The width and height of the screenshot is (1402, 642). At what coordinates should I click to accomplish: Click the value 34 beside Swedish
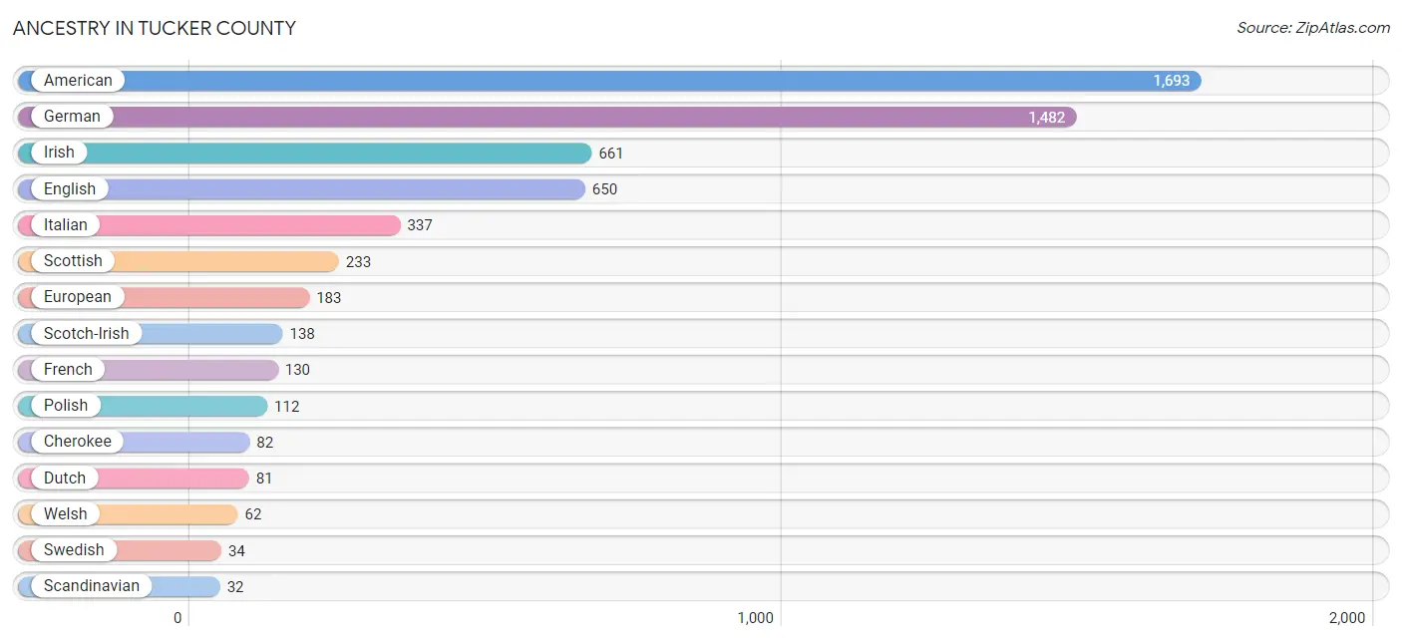coord(236,551)
